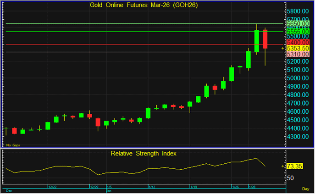Select the 1/12 date marker

point(152,187)
